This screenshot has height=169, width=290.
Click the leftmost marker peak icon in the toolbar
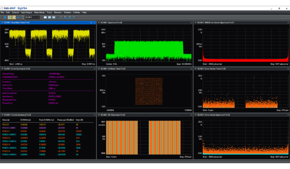click(61, 17)
